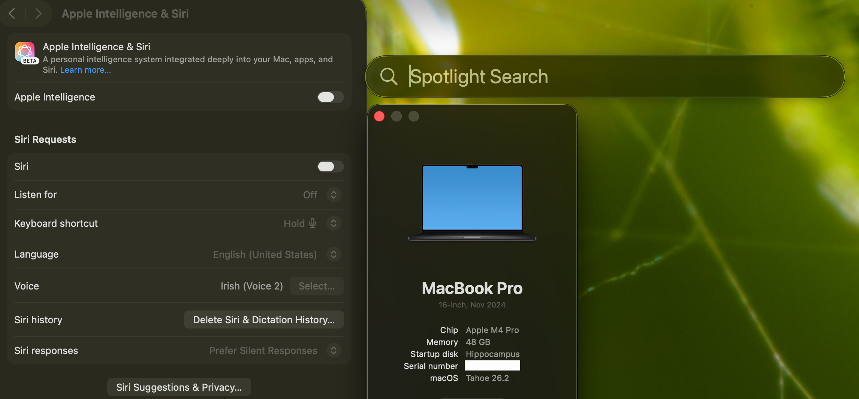
Task: Click the Chip label in About window
Action: click(x=449, y=330)
